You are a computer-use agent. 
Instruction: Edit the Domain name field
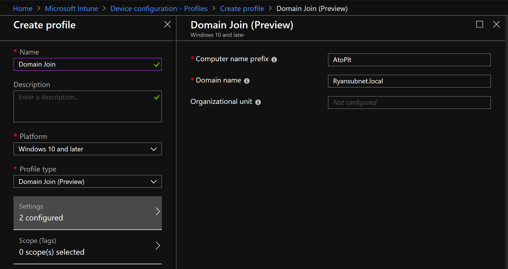[x=409, y=81]
